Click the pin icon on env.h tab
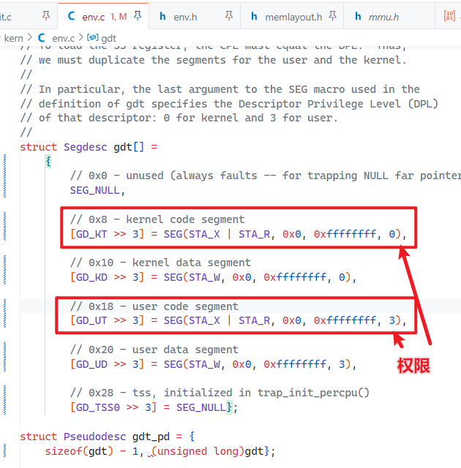Screen dimensions: 461x468 229,15
